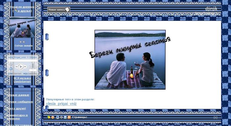Skip to next track in the player
Screen dimensions: 231x126
[x=25, y=67]
